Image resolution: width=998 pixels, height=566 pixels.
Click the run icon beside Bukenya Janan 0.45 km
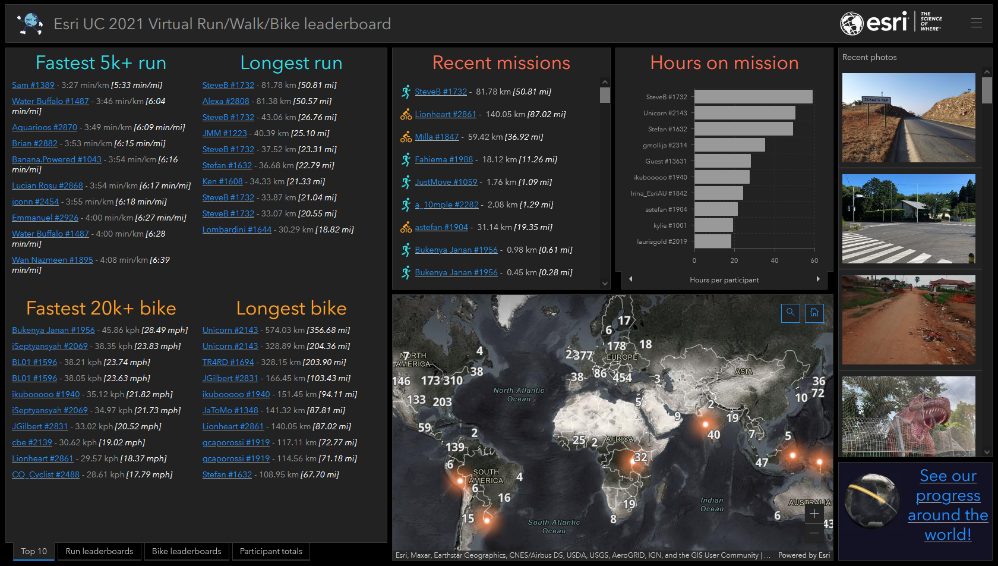[x=406, y=272]
